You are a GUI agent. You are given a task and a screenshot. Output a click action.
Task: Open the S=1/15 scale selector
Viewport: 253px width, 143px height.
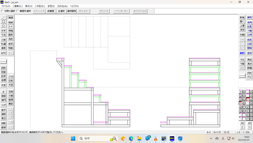[219, 133]
